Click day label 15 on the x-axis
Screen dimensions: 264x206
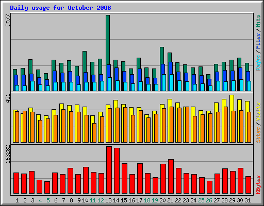(x=124, y=200)
